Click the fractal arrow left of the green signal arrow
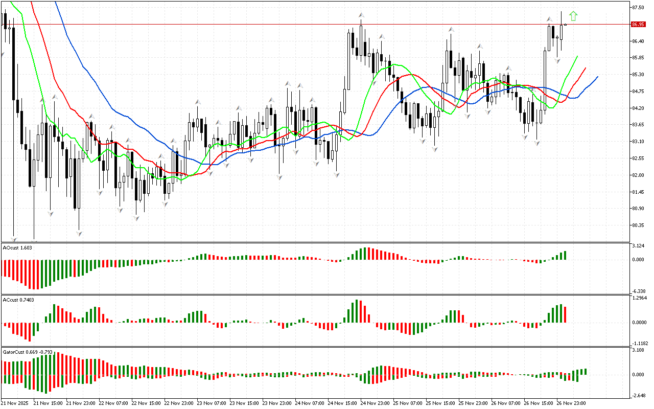 [x=549, y=19]
